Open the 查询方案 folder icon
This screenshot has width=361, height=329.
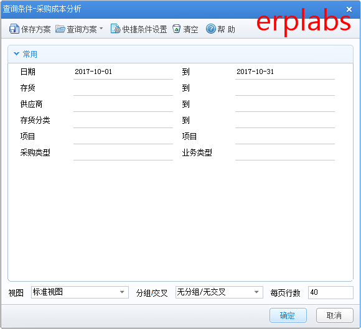(x=60, y=29)
